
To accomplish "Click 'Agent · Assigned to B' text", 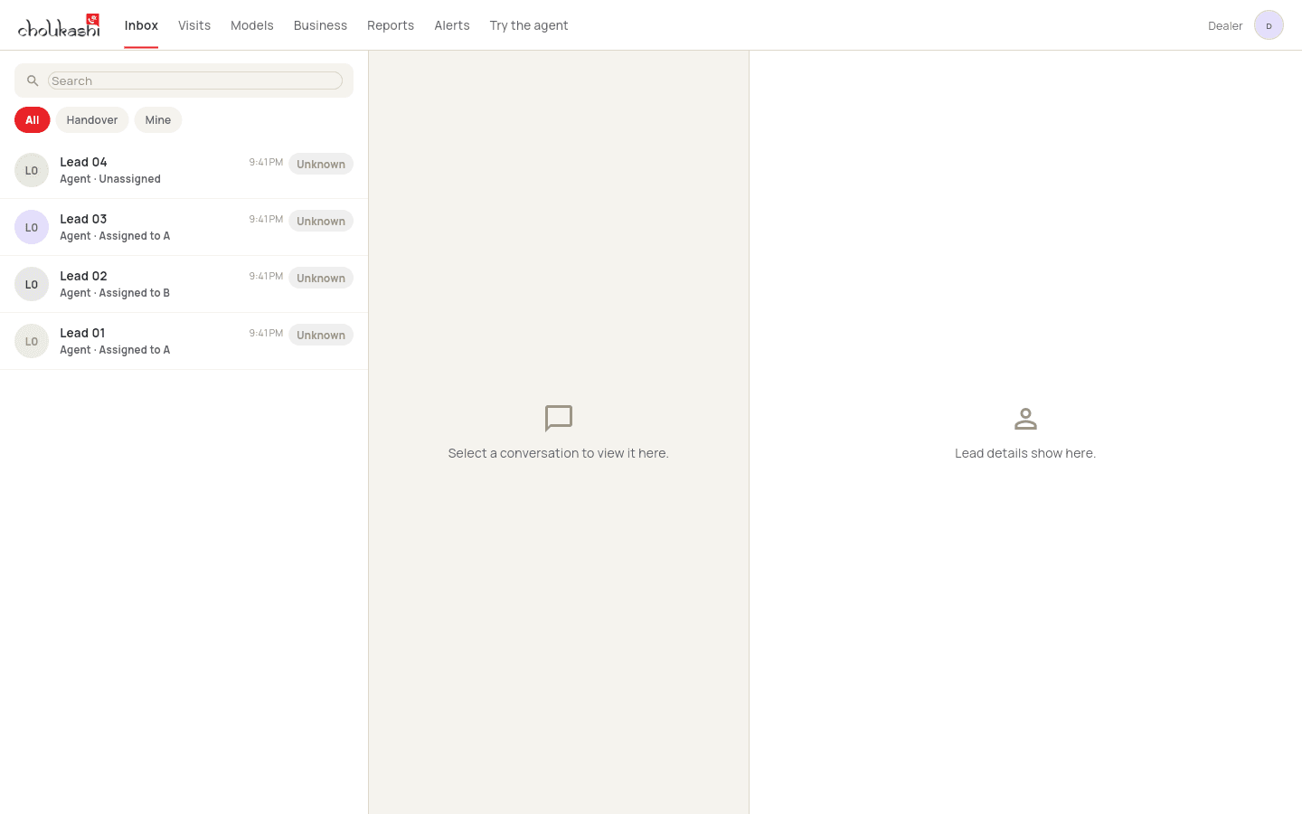I will point(115,293).
